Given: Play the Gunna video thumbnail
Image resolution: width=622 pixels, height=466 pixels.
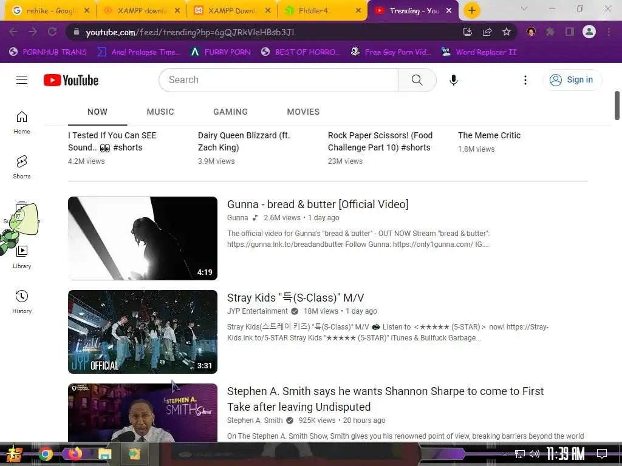Looking at the screenshot, I should click(143, 238).
